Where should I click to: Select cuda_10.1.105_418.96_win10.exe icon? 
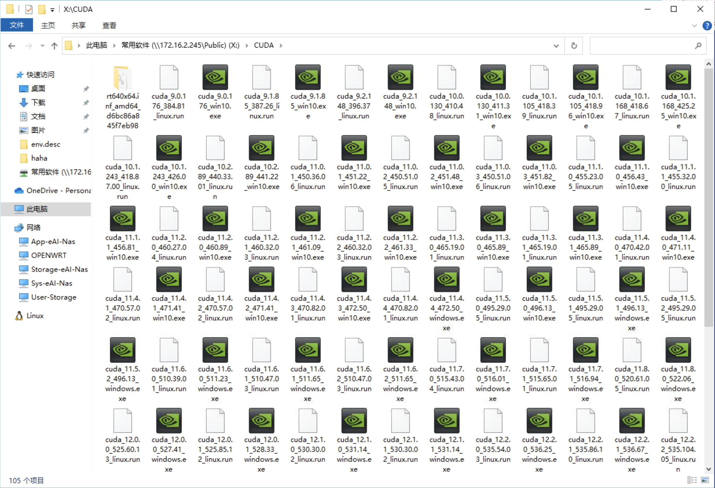click(x=586, y=77)
